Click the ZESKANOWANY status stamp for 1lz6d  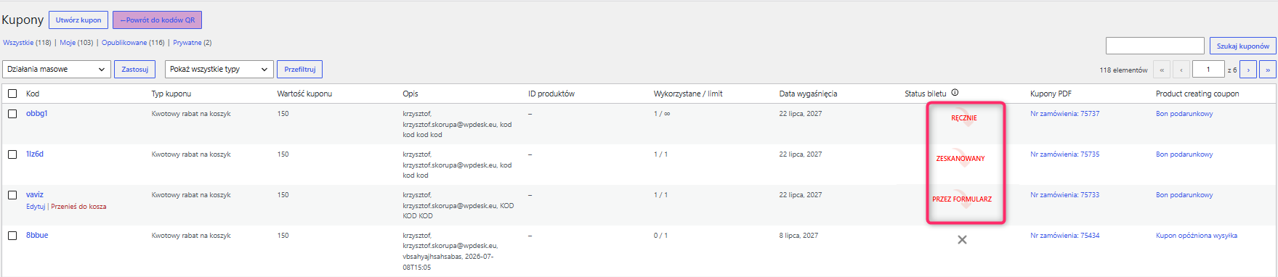960,158
